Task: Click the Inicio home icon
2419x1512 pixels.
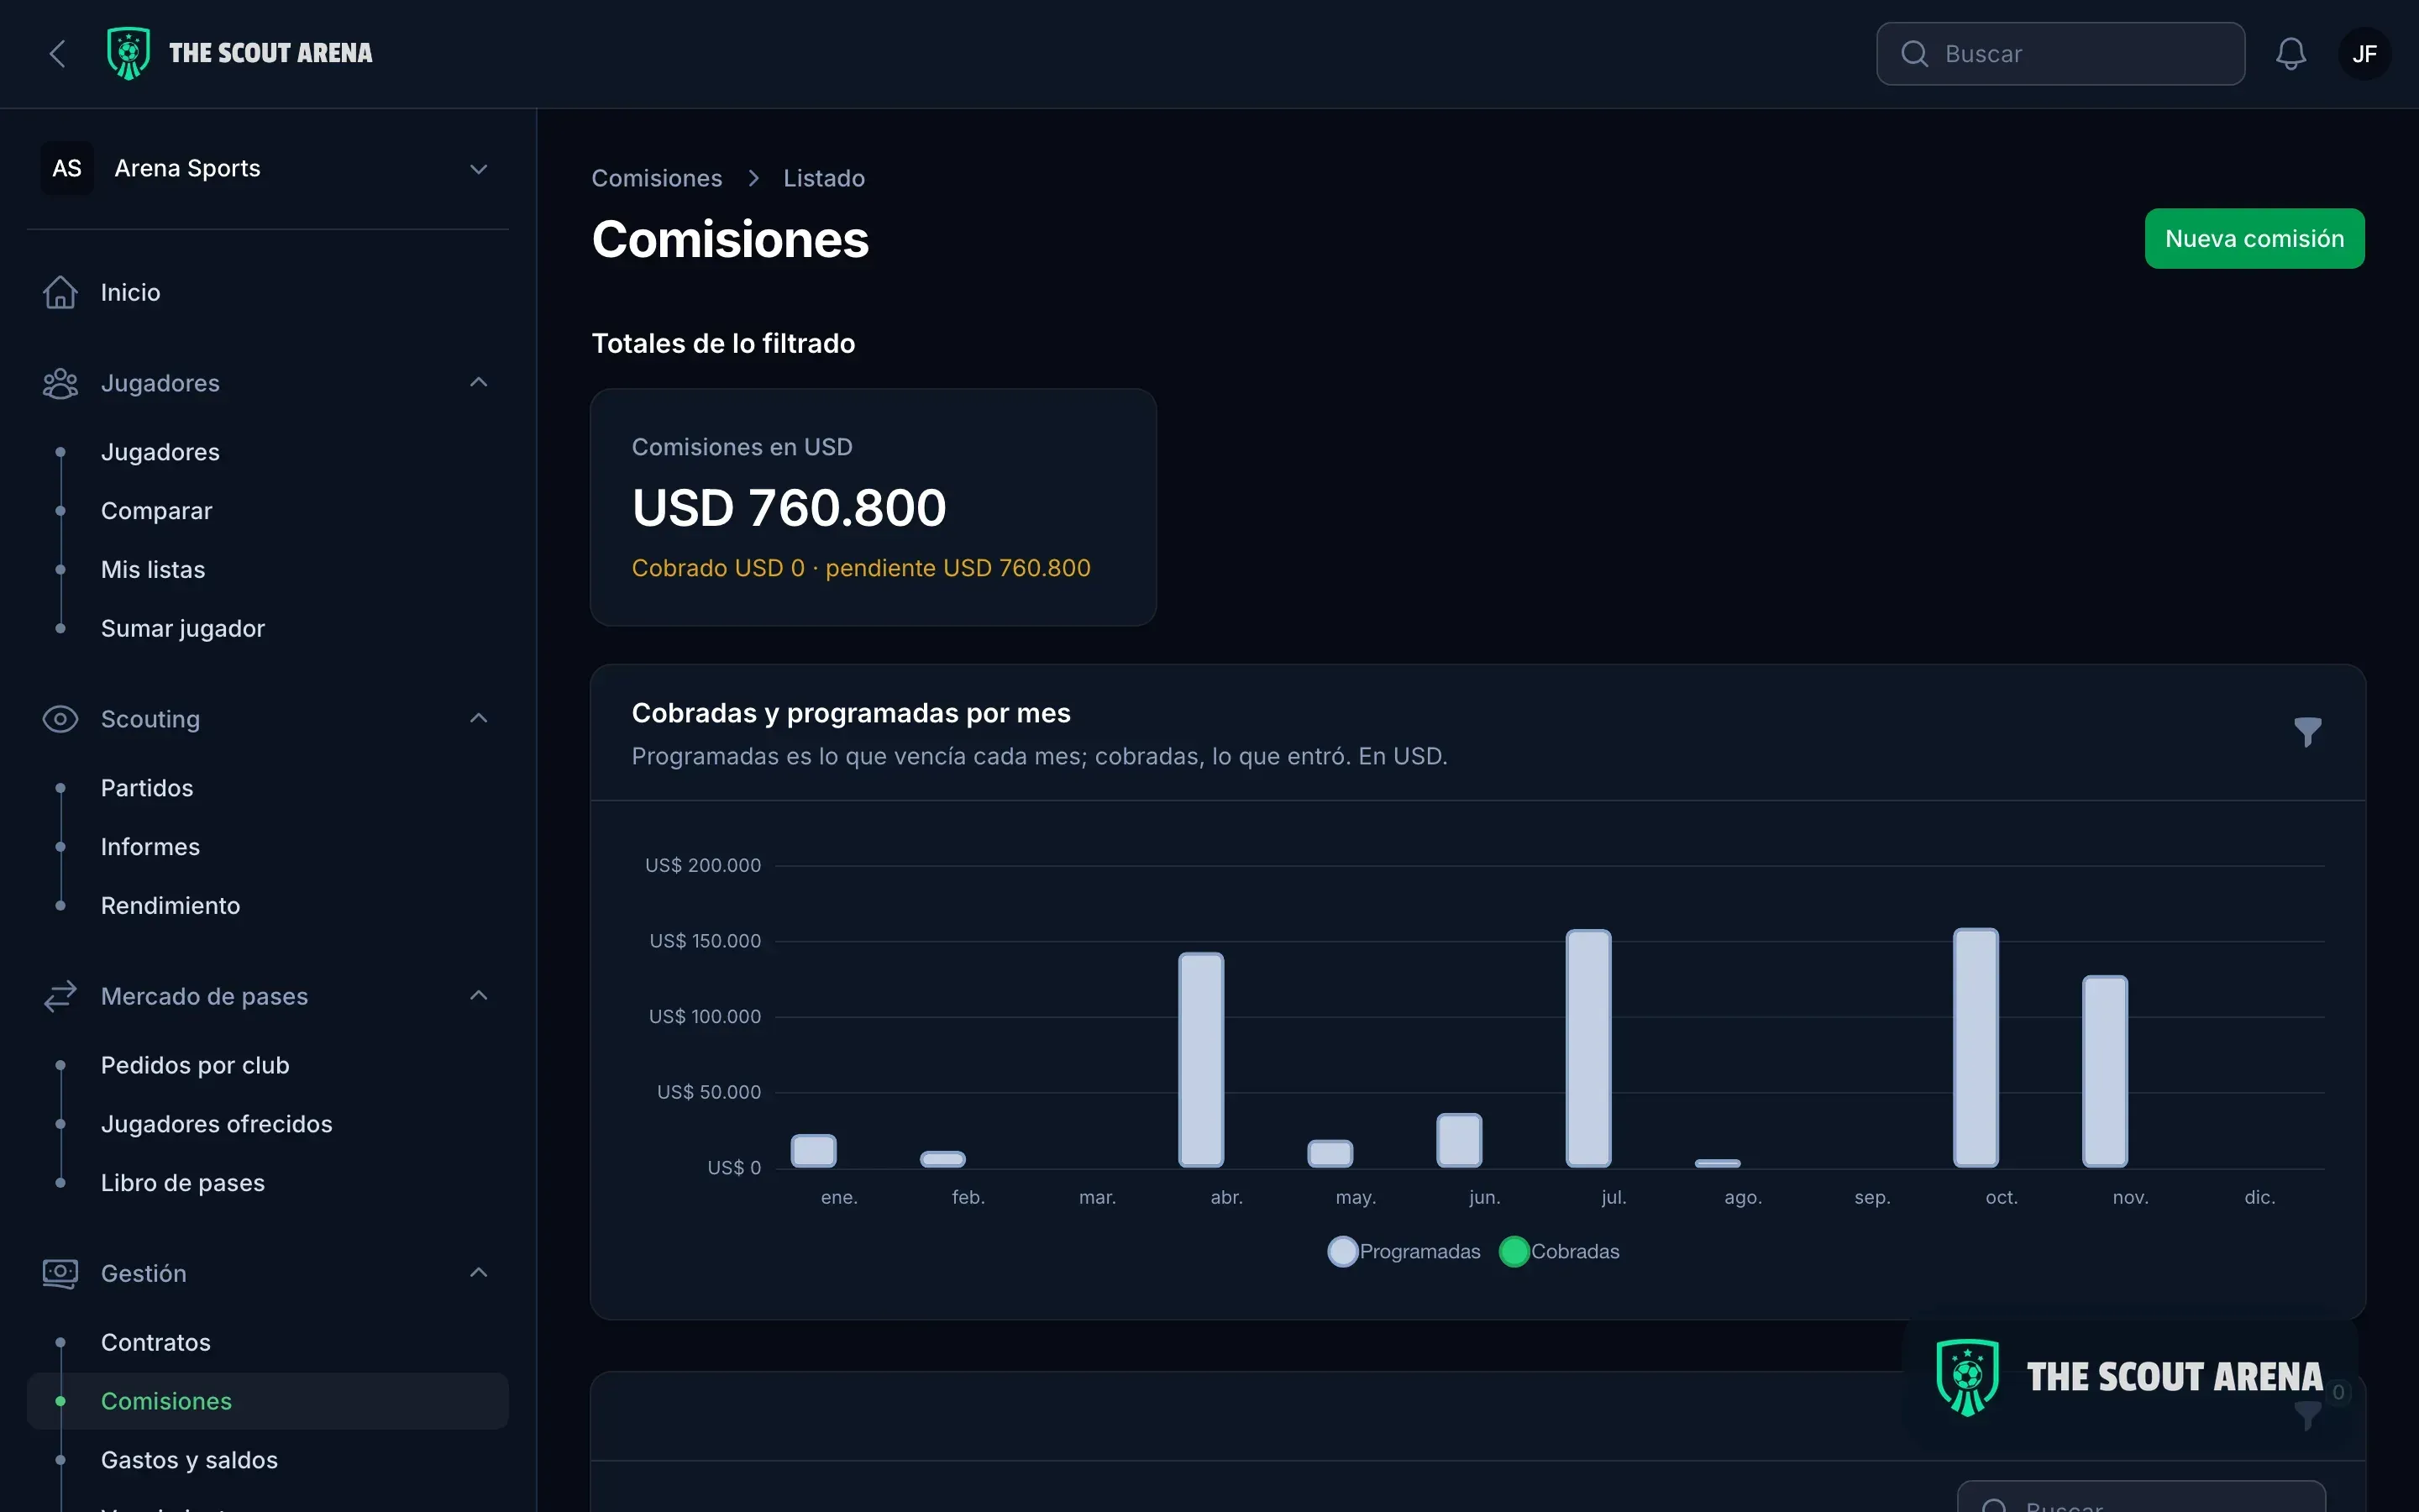Action: pyautogui.click(x=60, y=292)
